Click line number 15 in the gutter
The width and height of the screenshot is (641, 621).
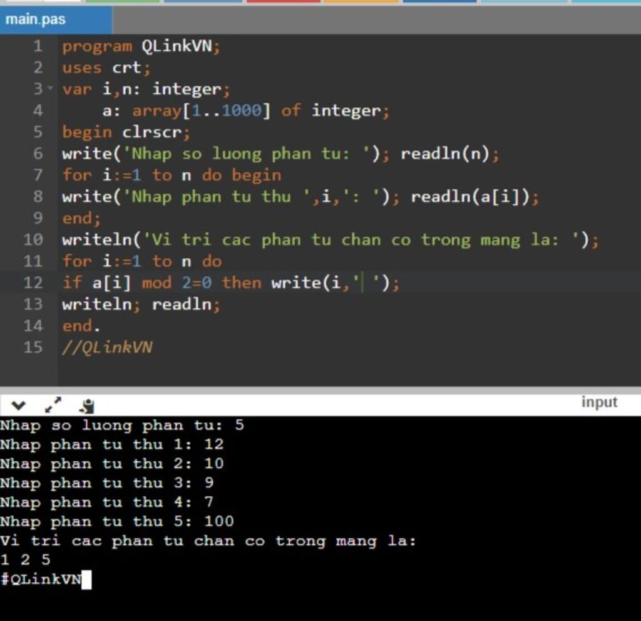tap(33, 348)
